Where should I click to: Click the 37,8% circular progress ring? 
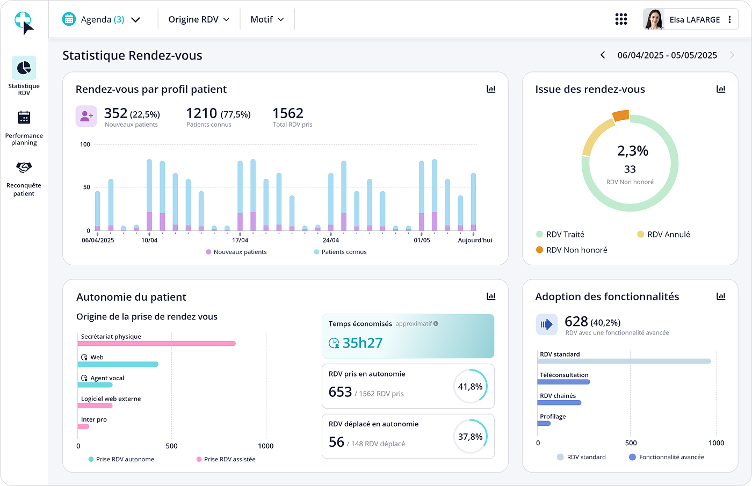[x=470, y=436]
